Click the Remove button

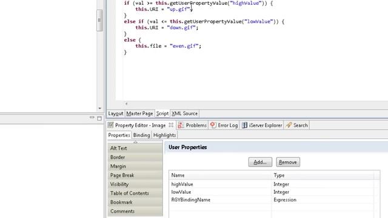point(288,162)
